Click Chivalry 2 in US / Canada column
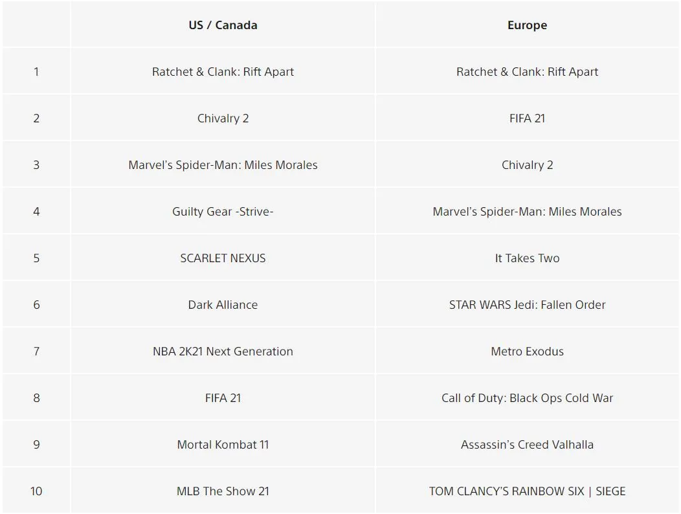The width and height of the screenshot is (681, 514). tap(223, 118)
